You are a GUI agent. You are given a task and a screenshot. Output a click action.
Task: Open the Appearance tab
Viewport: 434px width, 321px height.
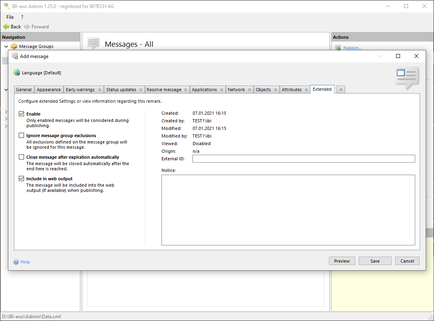(49, 90)
